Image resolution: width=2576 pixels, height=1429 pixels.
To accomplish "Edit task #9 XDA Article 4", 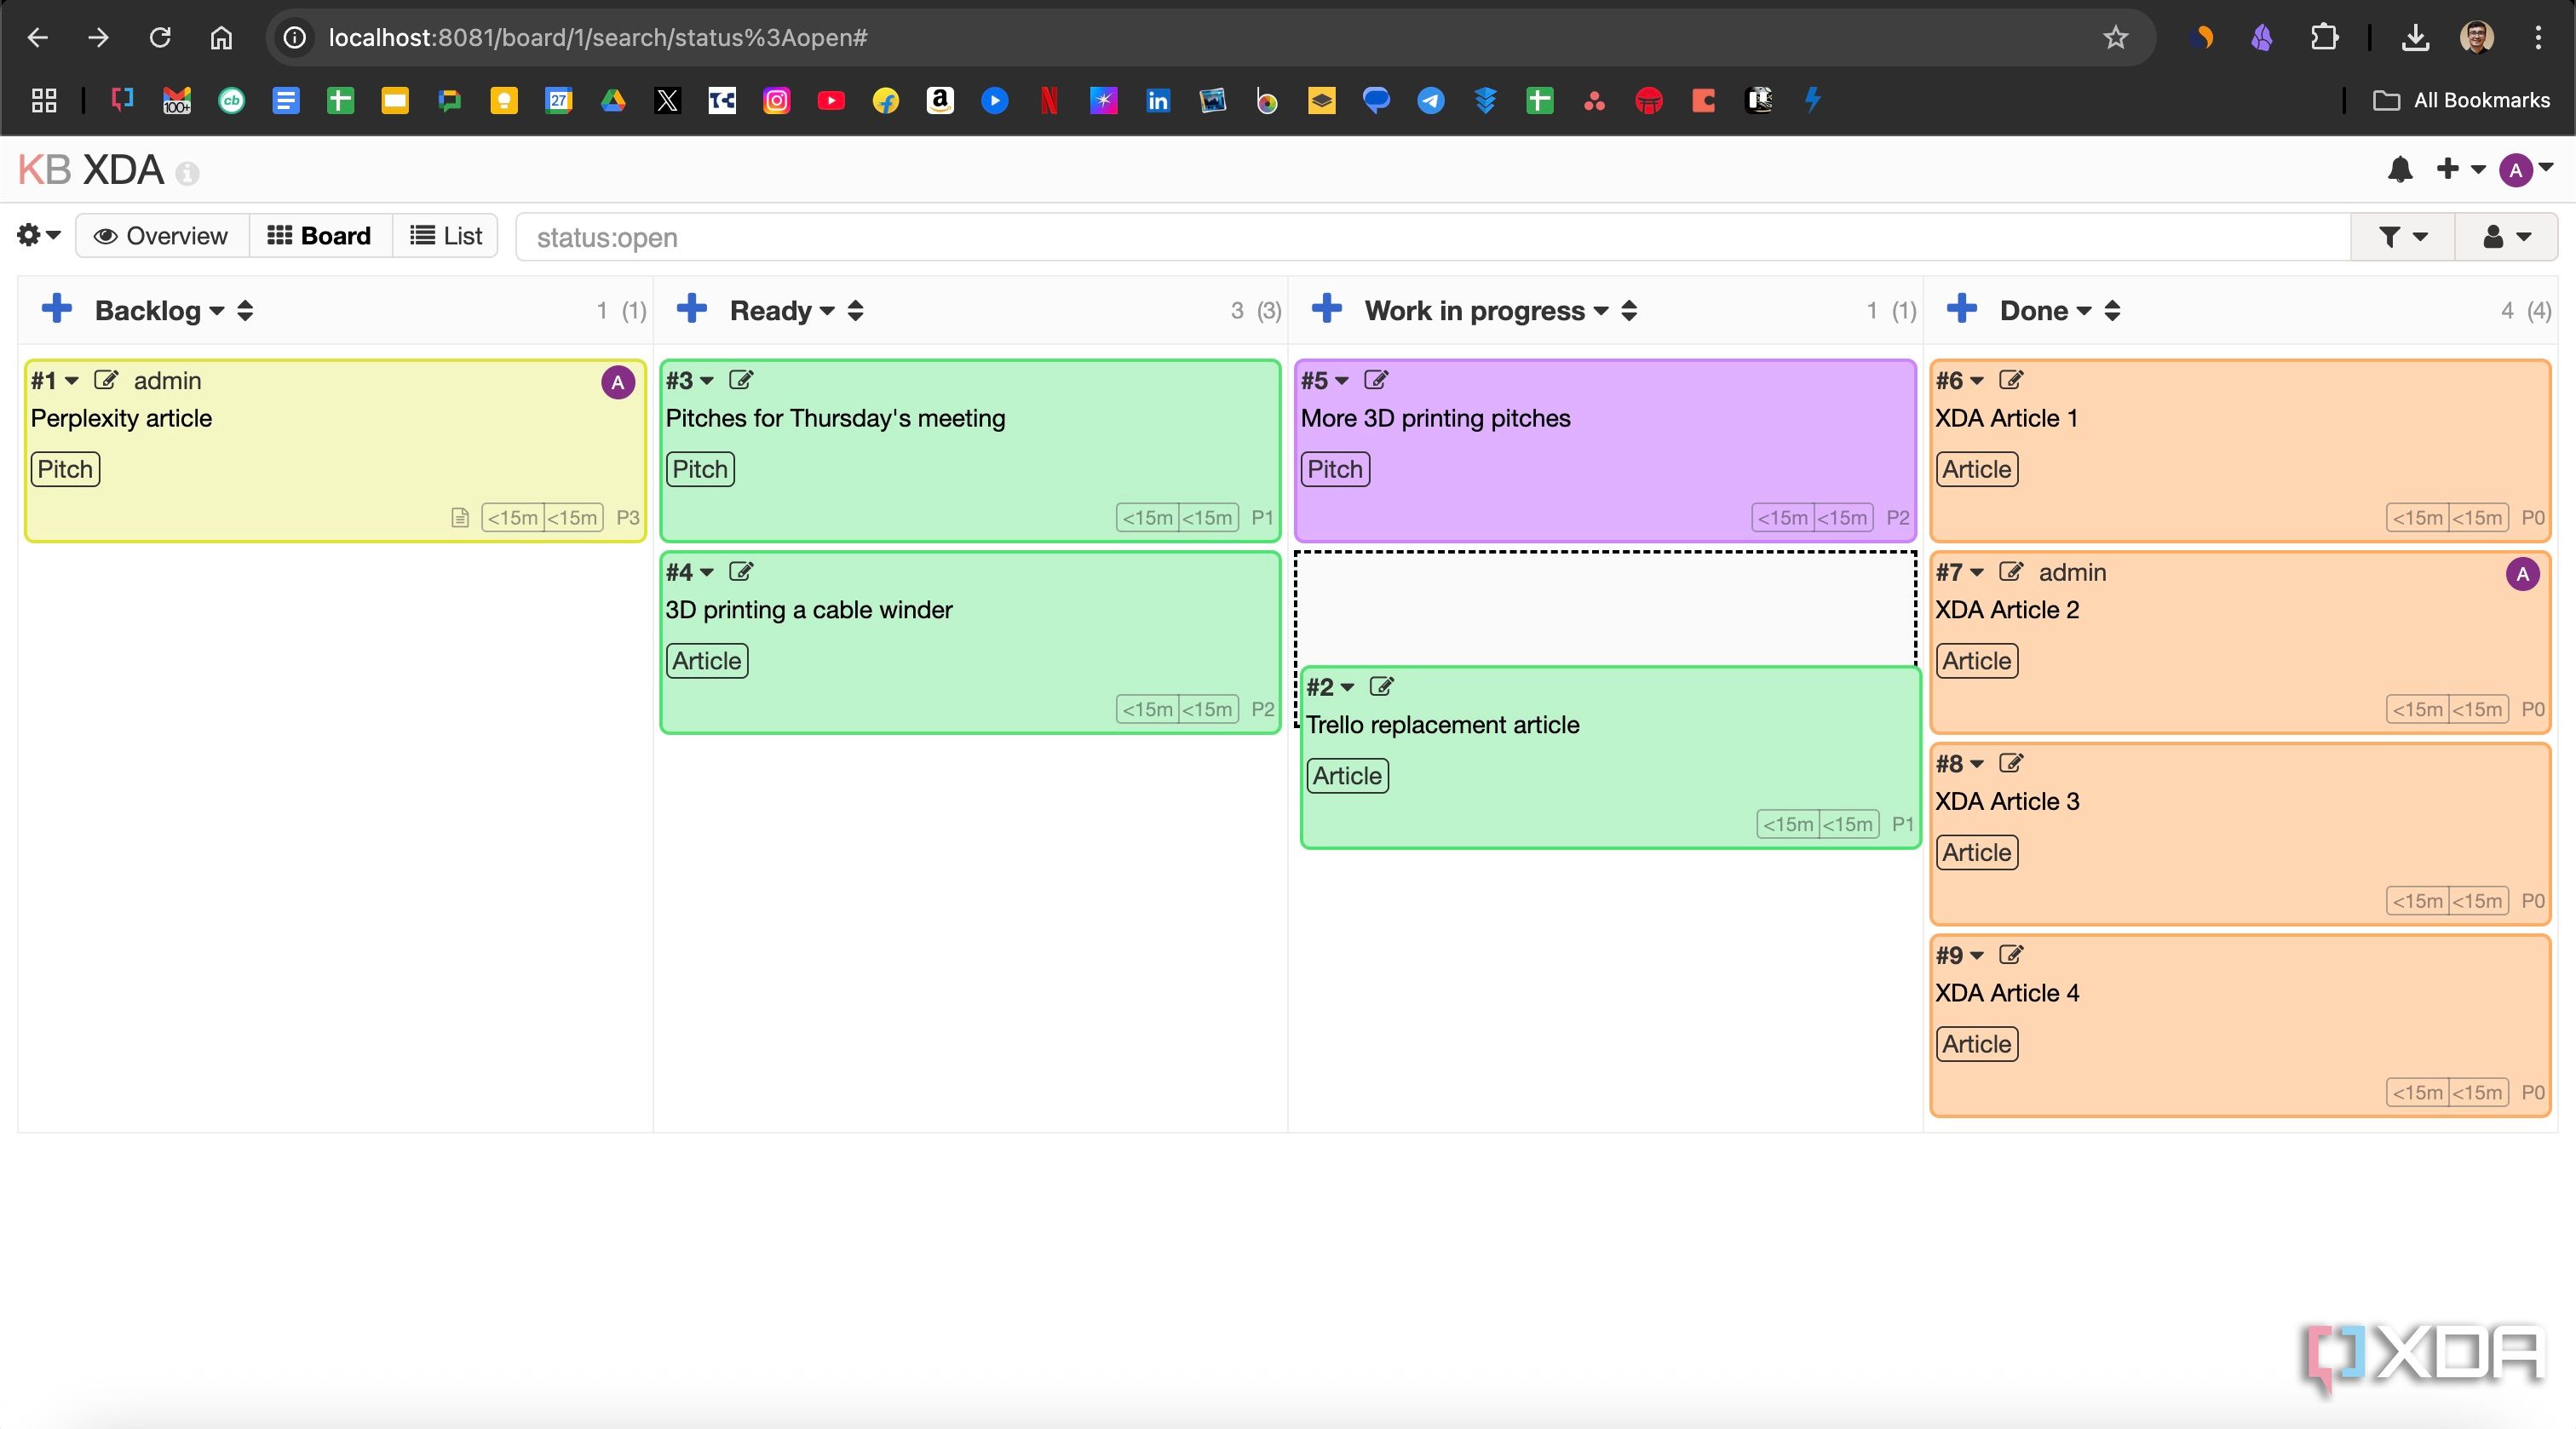I will 2011,955.
